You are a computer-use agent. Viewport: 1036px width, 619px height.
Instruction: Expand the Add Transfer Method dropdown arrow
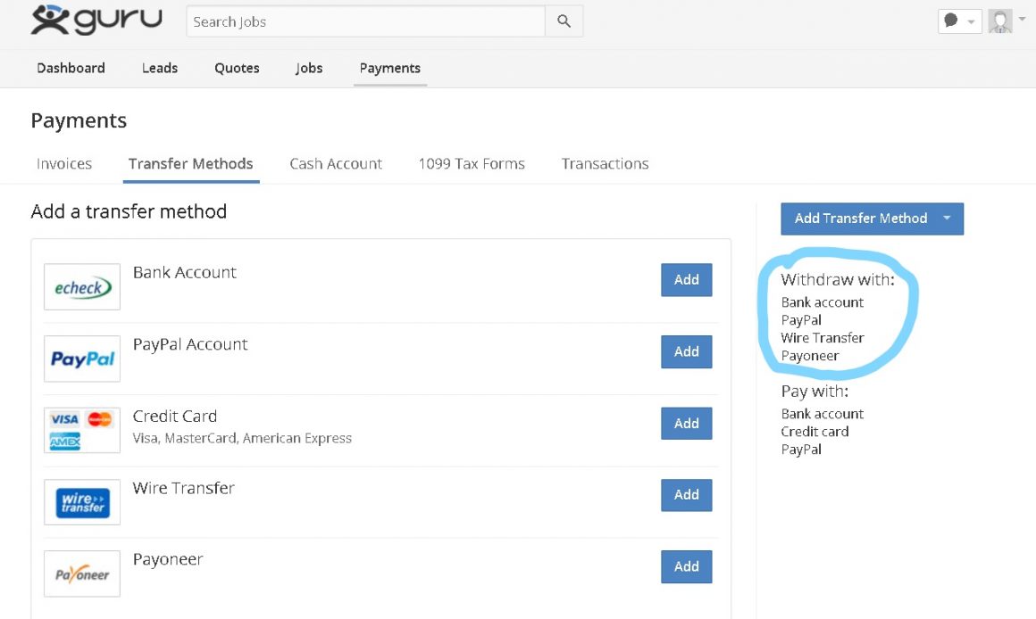click(x=947, y=219)
